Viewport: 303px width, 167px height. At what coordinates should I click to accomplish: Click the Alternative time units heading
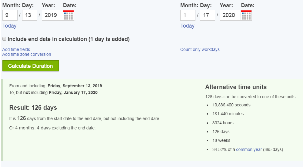tap(236, 87)
